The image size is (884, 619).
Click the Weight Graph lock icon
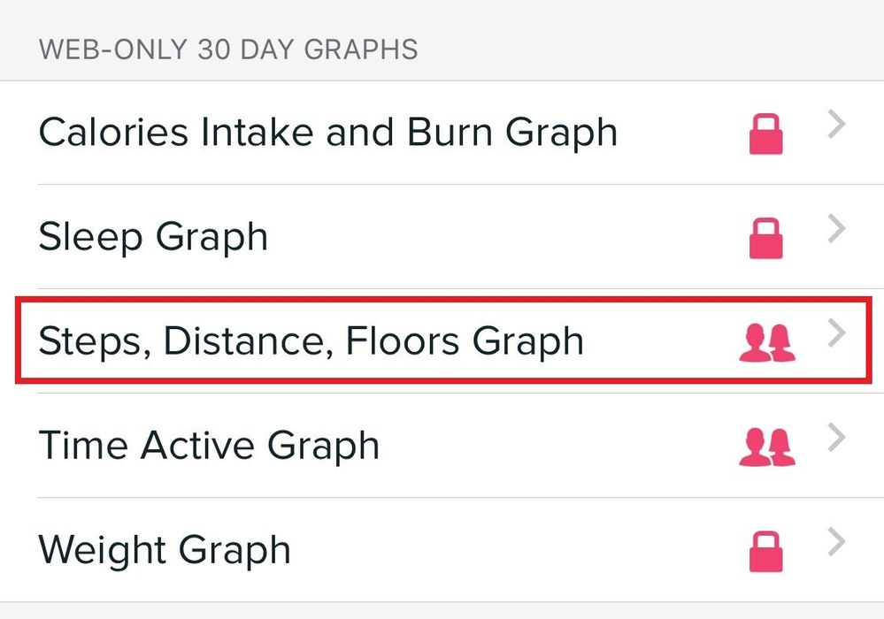pyautogui.click(x=765, y=552)
